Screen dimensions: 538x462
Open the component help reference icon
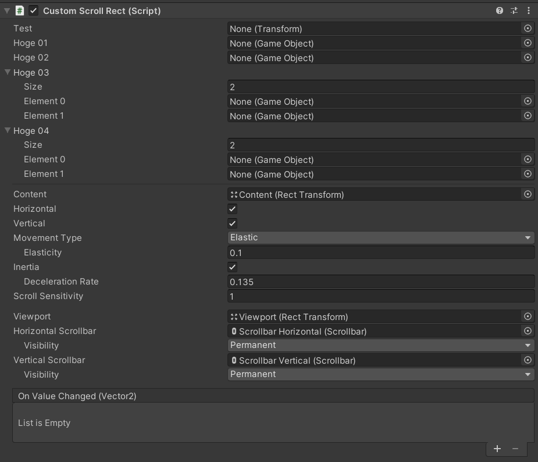tap(500, 10)
